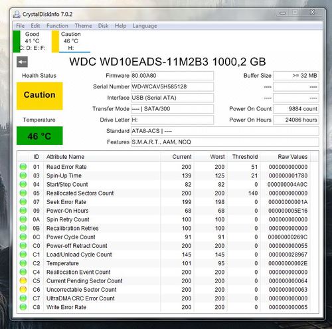Click the Health Status label
332x329 pixels.
coord(39,76)
